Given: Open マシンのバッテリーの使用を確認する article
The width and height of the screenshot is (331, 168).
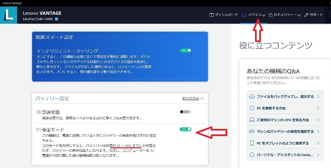Looking at the screenshot, I should point(285,131).
